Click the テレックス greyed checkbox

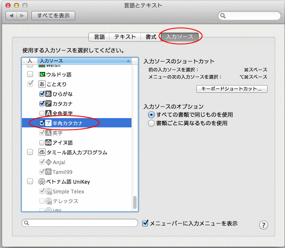42,201
